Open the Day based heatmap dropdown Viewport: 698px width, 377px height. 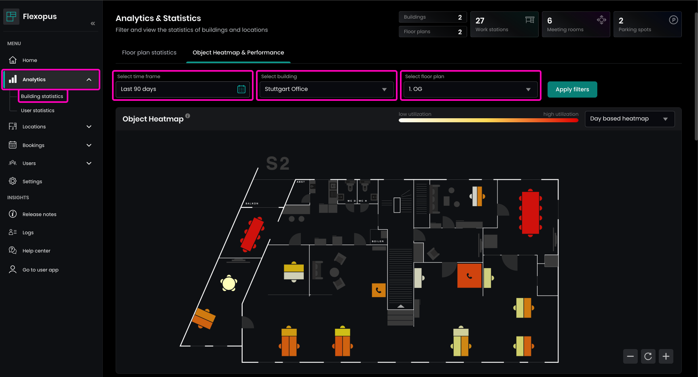[x=629, y=119]
